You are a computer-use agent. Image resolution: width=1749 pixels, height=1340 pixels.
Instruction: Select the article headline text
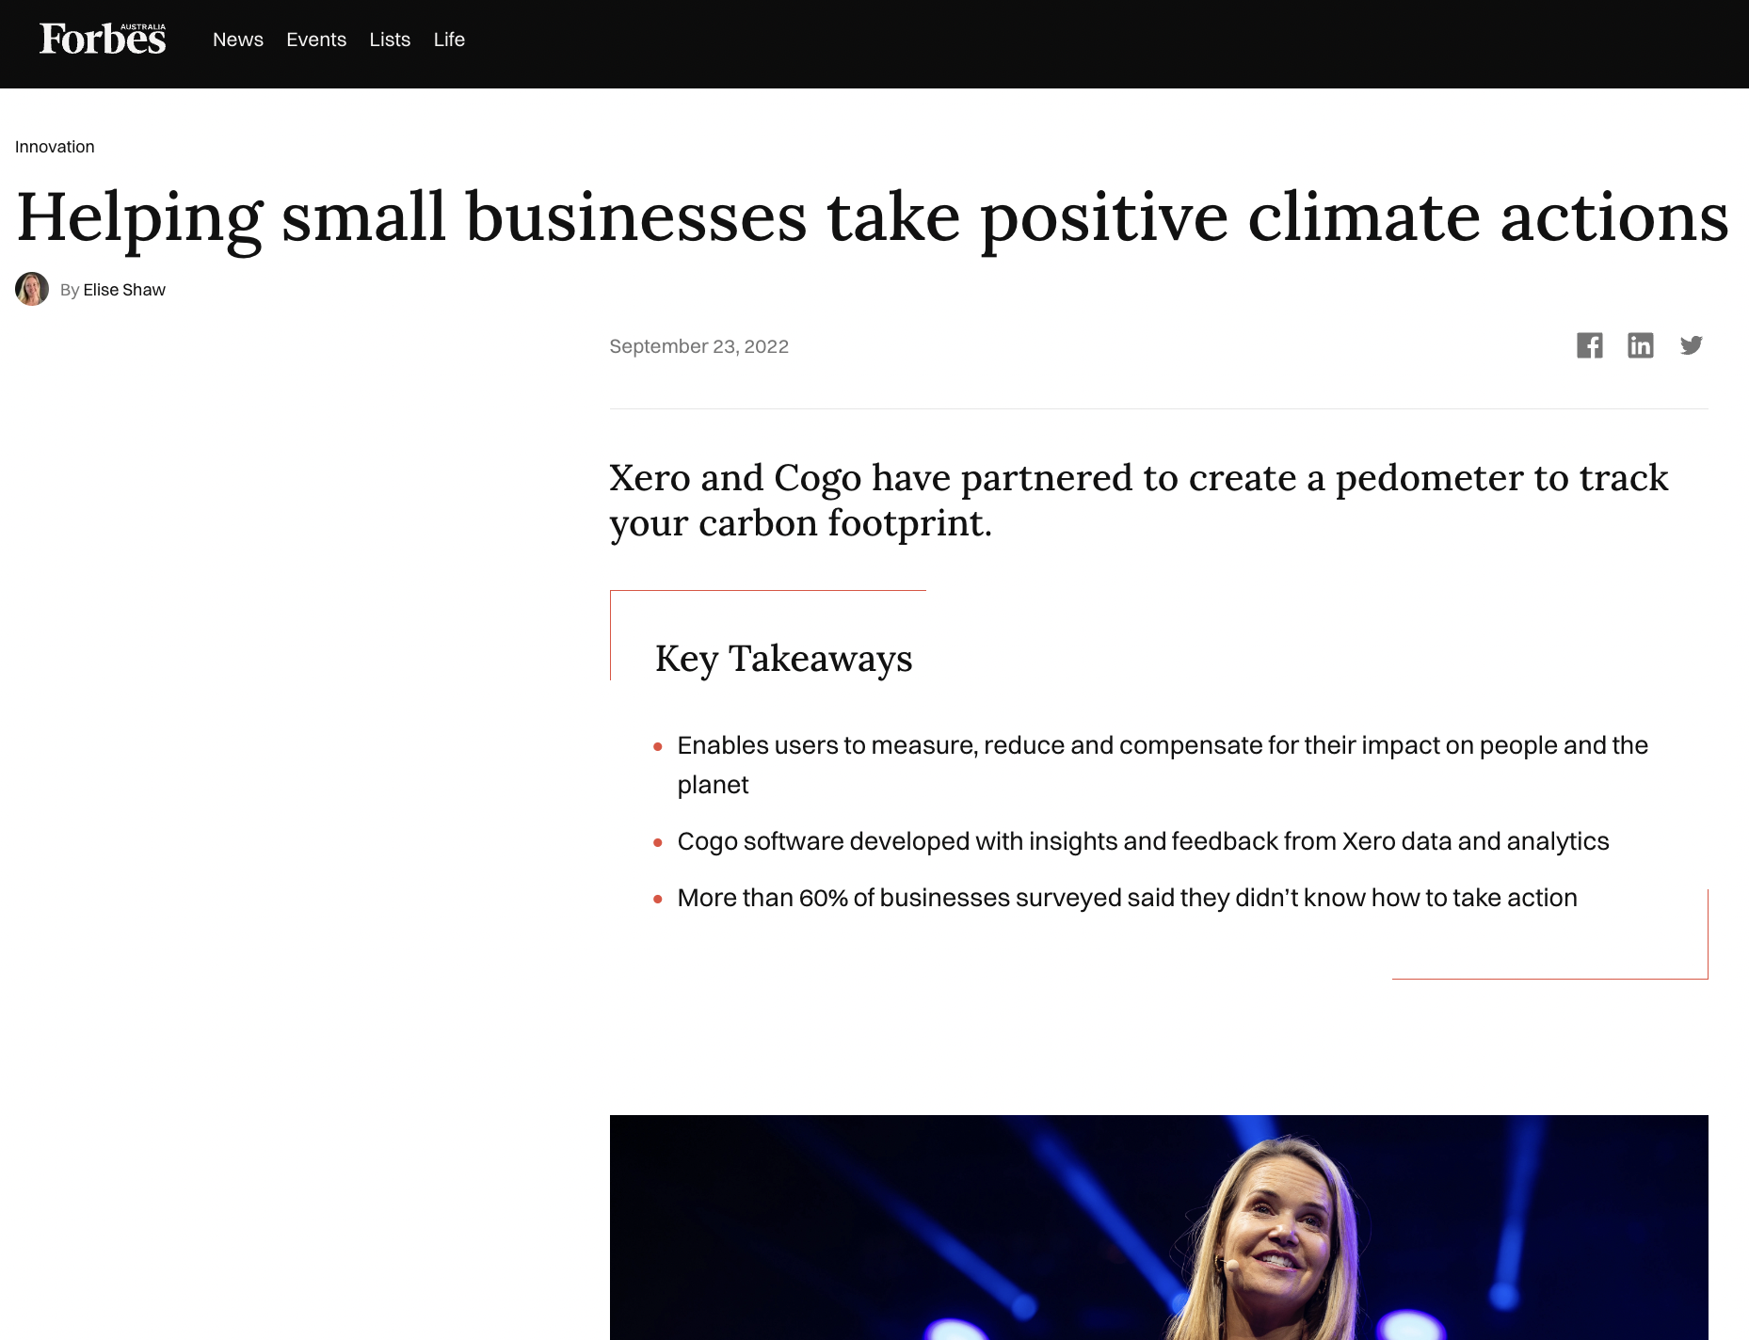[873, 218]
